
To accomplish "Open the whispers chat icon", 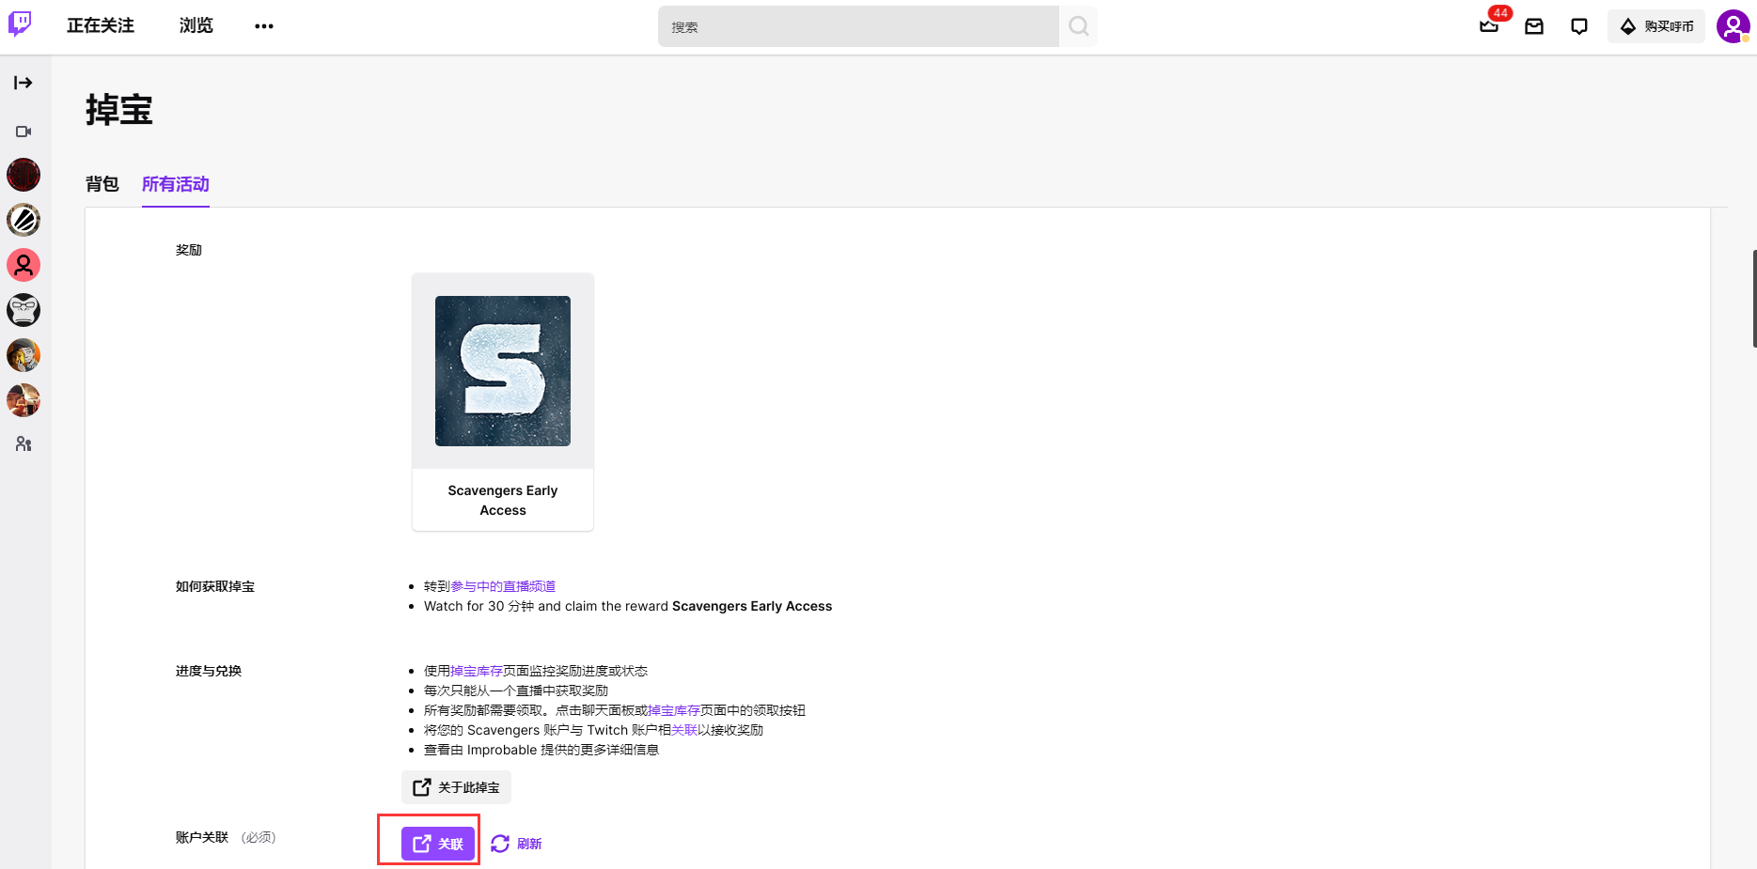I will [1579, 26].
